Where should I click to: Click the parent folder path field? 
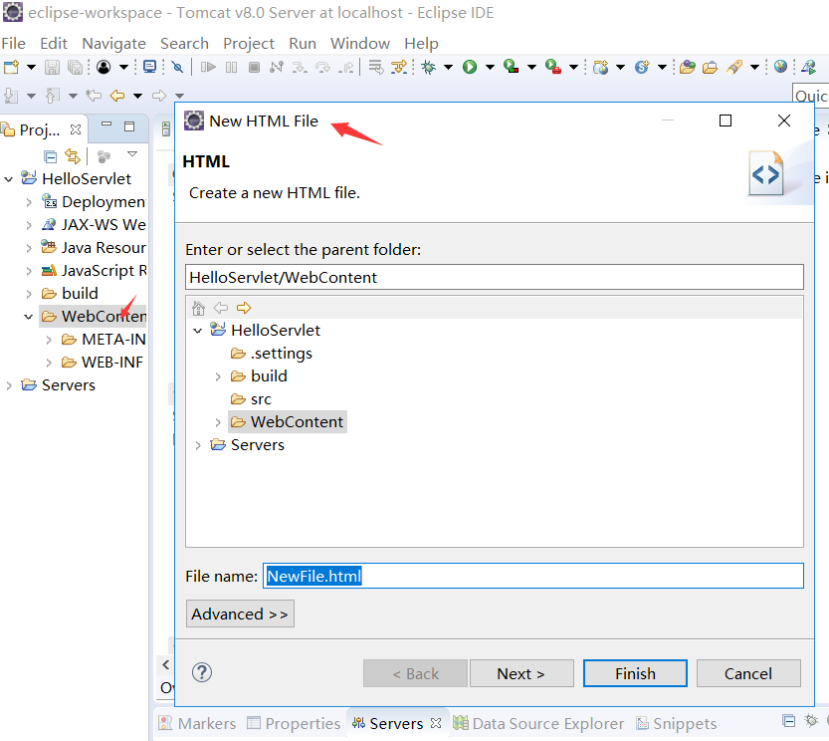(495, 277)
